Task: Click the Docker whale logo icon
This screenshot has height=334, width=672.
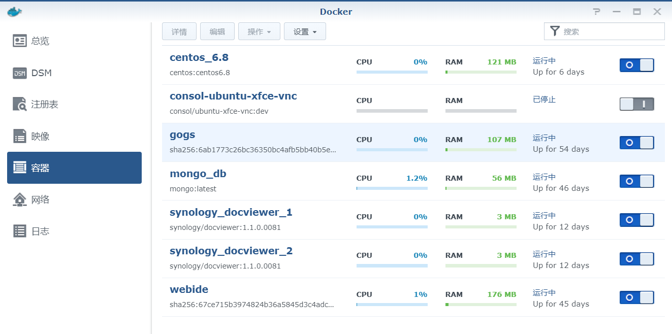Action: pos(15,11)
